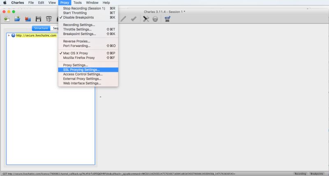Open the View menu

52,2
